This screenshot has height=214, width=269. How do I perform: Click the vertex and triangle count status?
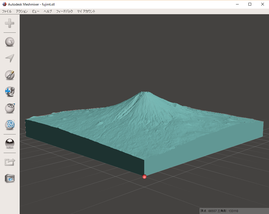point(219,211)
